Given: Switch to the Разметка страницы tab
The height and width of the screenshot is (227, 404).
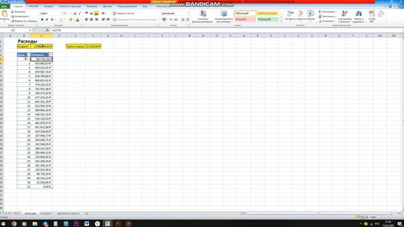Looking at the screenshot, I should pyautogui.click(x=69, y=6).
